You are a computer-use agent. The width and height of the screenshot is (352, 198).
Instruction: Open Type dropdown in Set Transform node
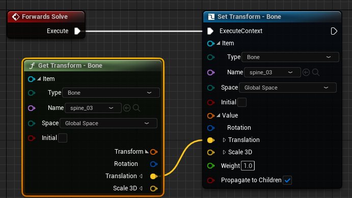tap(290, 57)
